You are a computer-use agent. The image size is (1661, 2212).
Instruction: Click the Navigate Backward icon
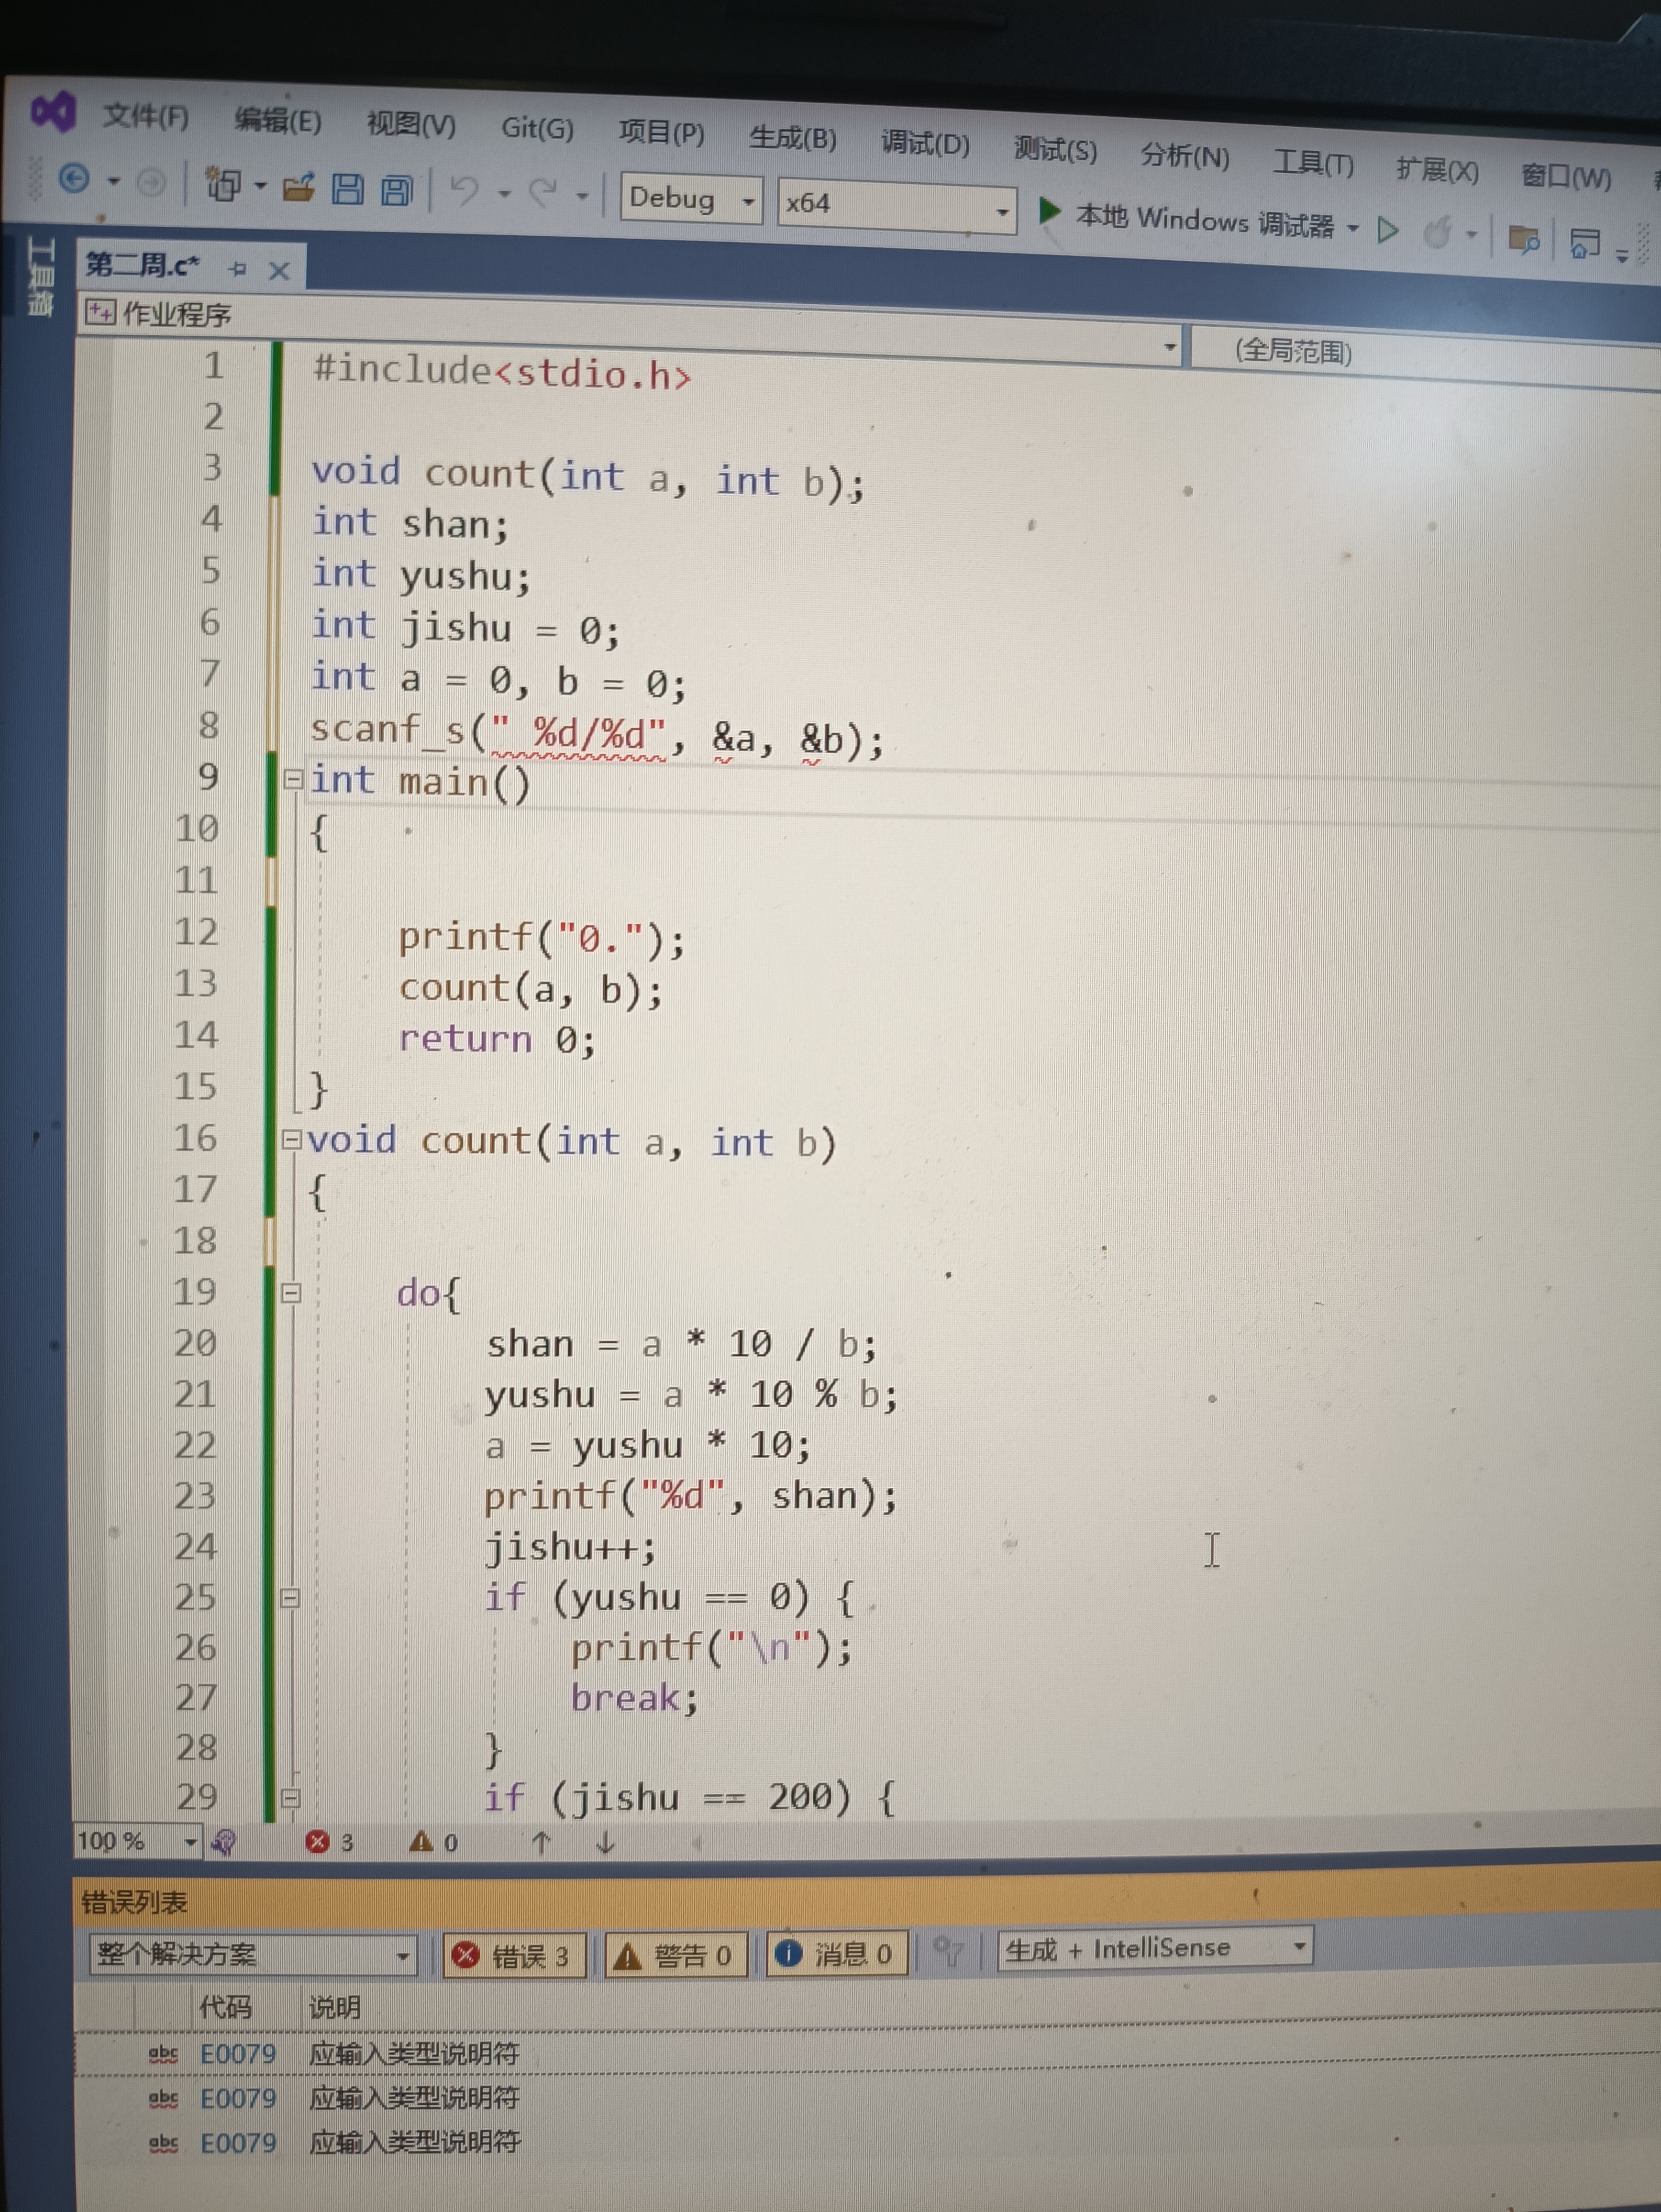(x=75, y=178)
